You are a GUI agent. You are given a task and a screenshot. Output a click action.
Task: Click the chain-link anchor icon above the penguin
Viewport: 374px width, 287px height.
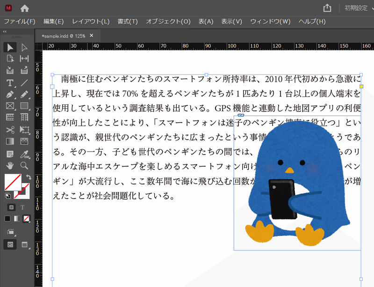tap(241, 115)
